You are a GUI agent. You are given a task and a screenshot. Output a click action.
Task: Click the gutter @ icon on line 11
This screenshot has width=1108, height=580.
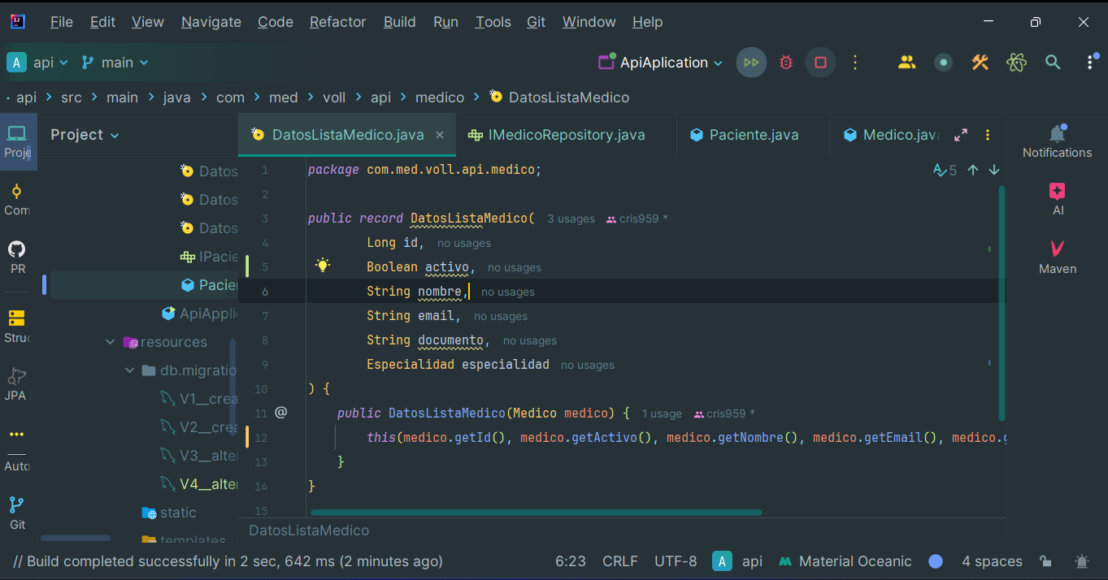click(x=281, y=413)
